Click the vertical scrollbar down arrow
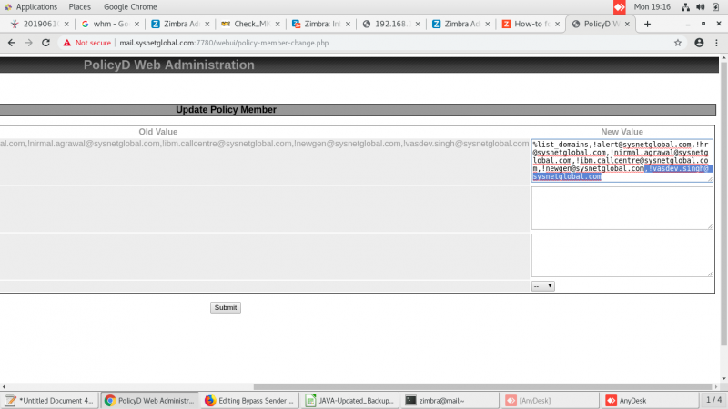The image size is (728, 409). coord(723,379)
